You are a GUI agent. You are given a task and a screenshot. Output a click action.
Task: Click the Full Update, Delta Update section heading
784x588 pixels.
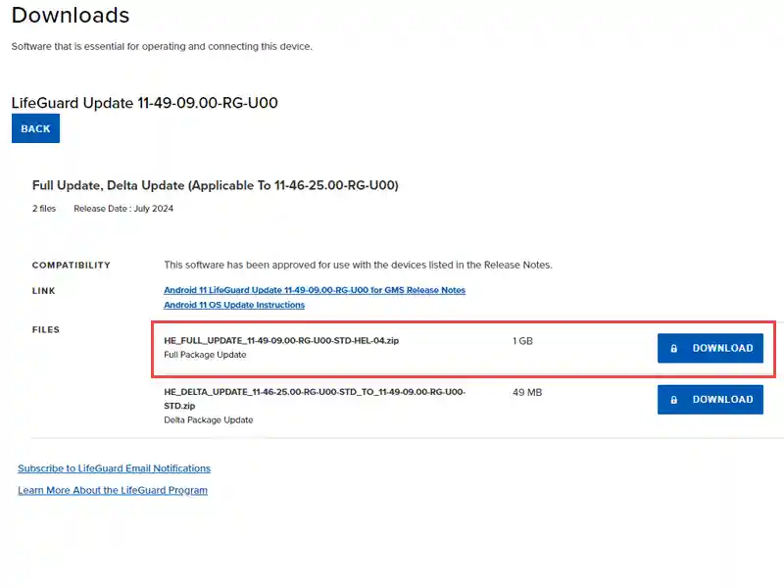pos(215,185)
